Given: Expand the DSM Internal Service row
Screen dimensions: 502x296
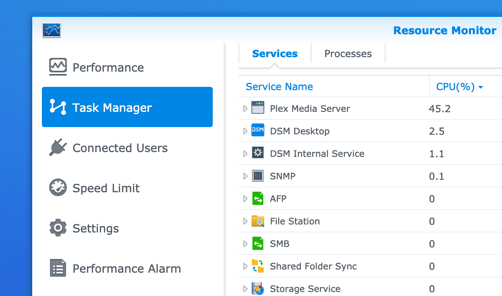Looking at the screenshot, I should [245, 154].
